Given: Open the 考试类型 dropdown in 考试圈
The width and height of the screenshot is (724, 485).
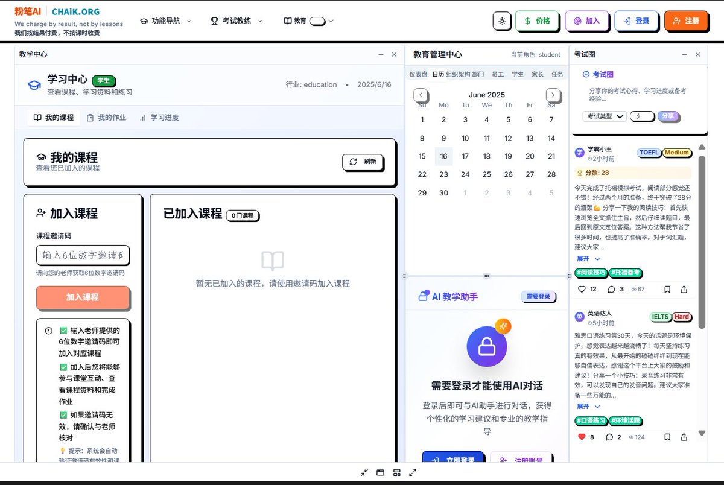Looking at the screenshot, I should [604, 116].
